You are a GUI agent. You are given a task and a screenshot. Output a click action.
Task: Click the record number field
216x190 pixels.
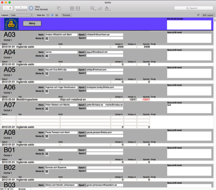tap(21, 7)
